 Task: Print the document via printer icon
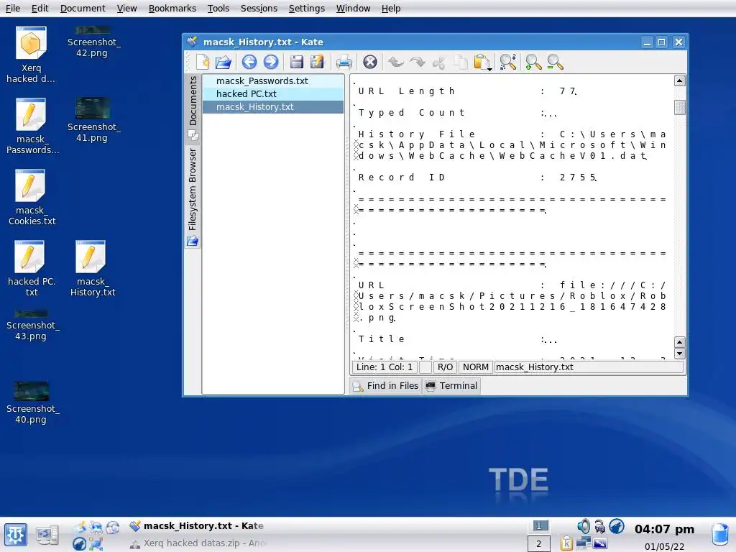344,62
